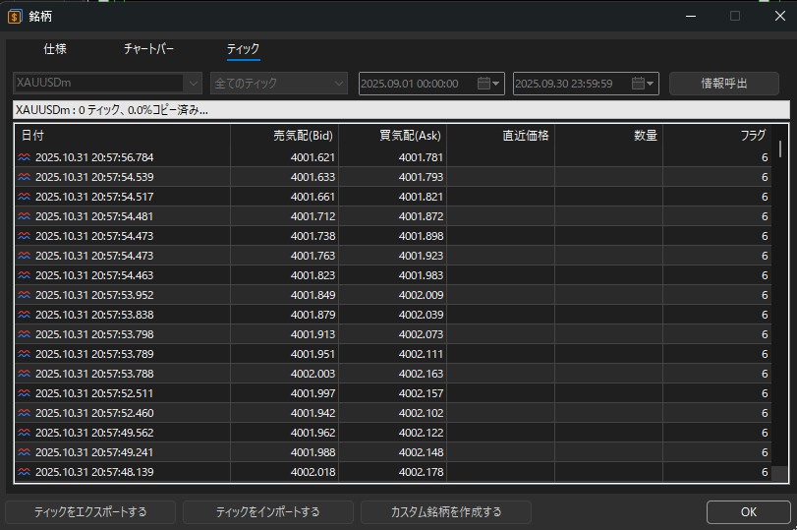Click カスタム銘柄を作成する button
The height and width of the screenshot is (530, 797).
(446, 512)
